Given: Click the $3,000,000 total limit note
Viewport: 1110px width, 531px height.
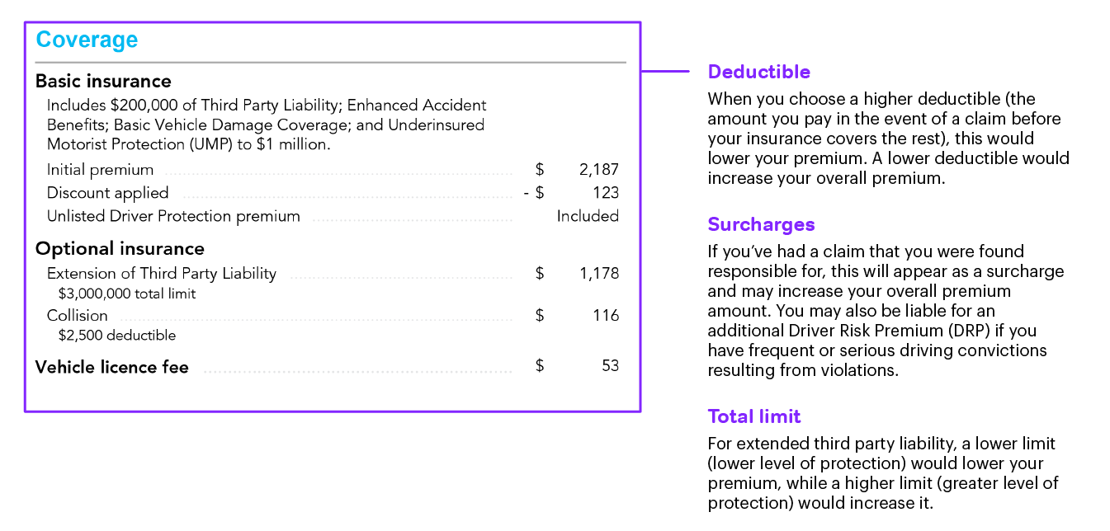Looking at the screenshot, I should (127, 294).
